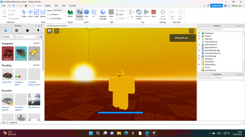Switch to the MODEL tab
245x137 pixels.
pyautogui.click(x=48, y=6)
